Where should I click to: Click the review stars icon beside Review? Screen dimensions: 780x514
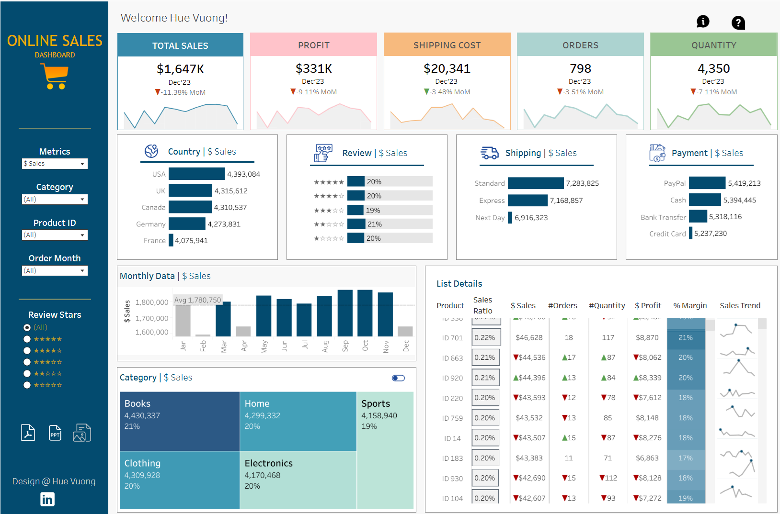323,153
